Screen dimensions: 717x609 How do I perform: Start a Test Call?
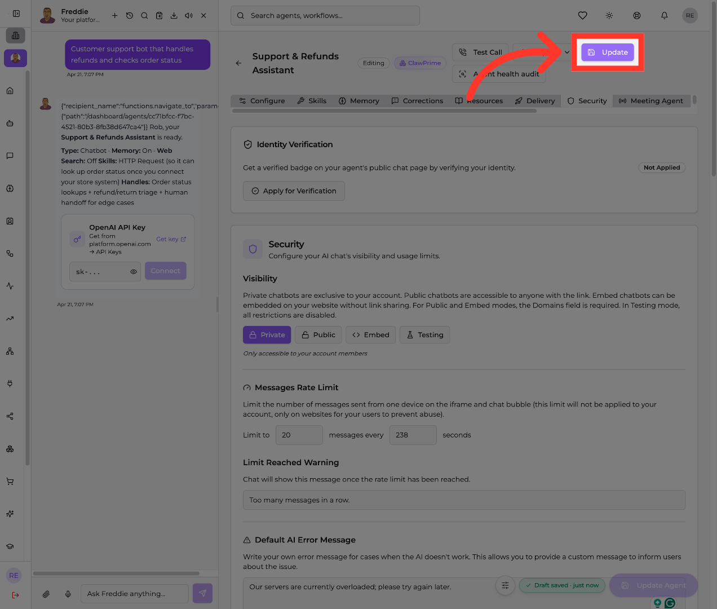coord(481,52)
